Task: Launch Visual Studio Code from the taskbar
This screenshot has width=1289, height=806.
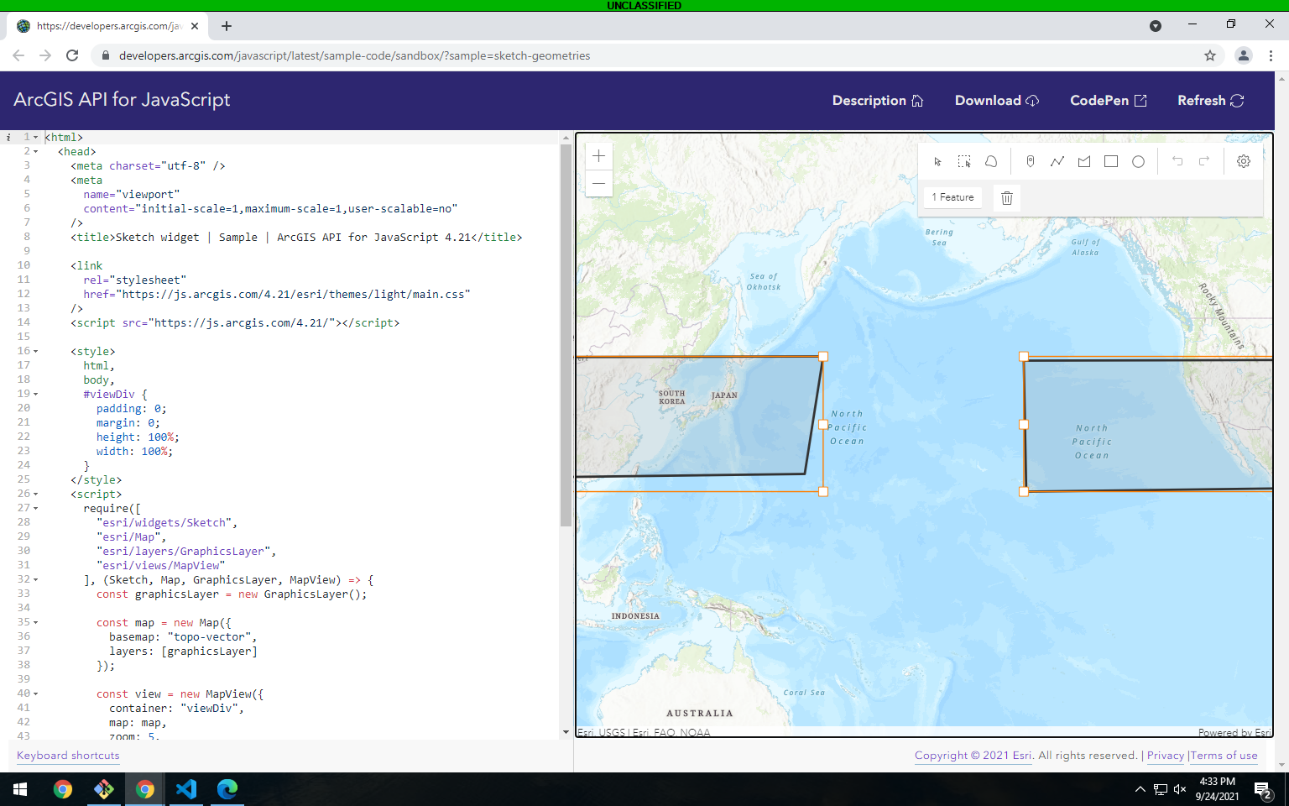Action: [185, 789]
